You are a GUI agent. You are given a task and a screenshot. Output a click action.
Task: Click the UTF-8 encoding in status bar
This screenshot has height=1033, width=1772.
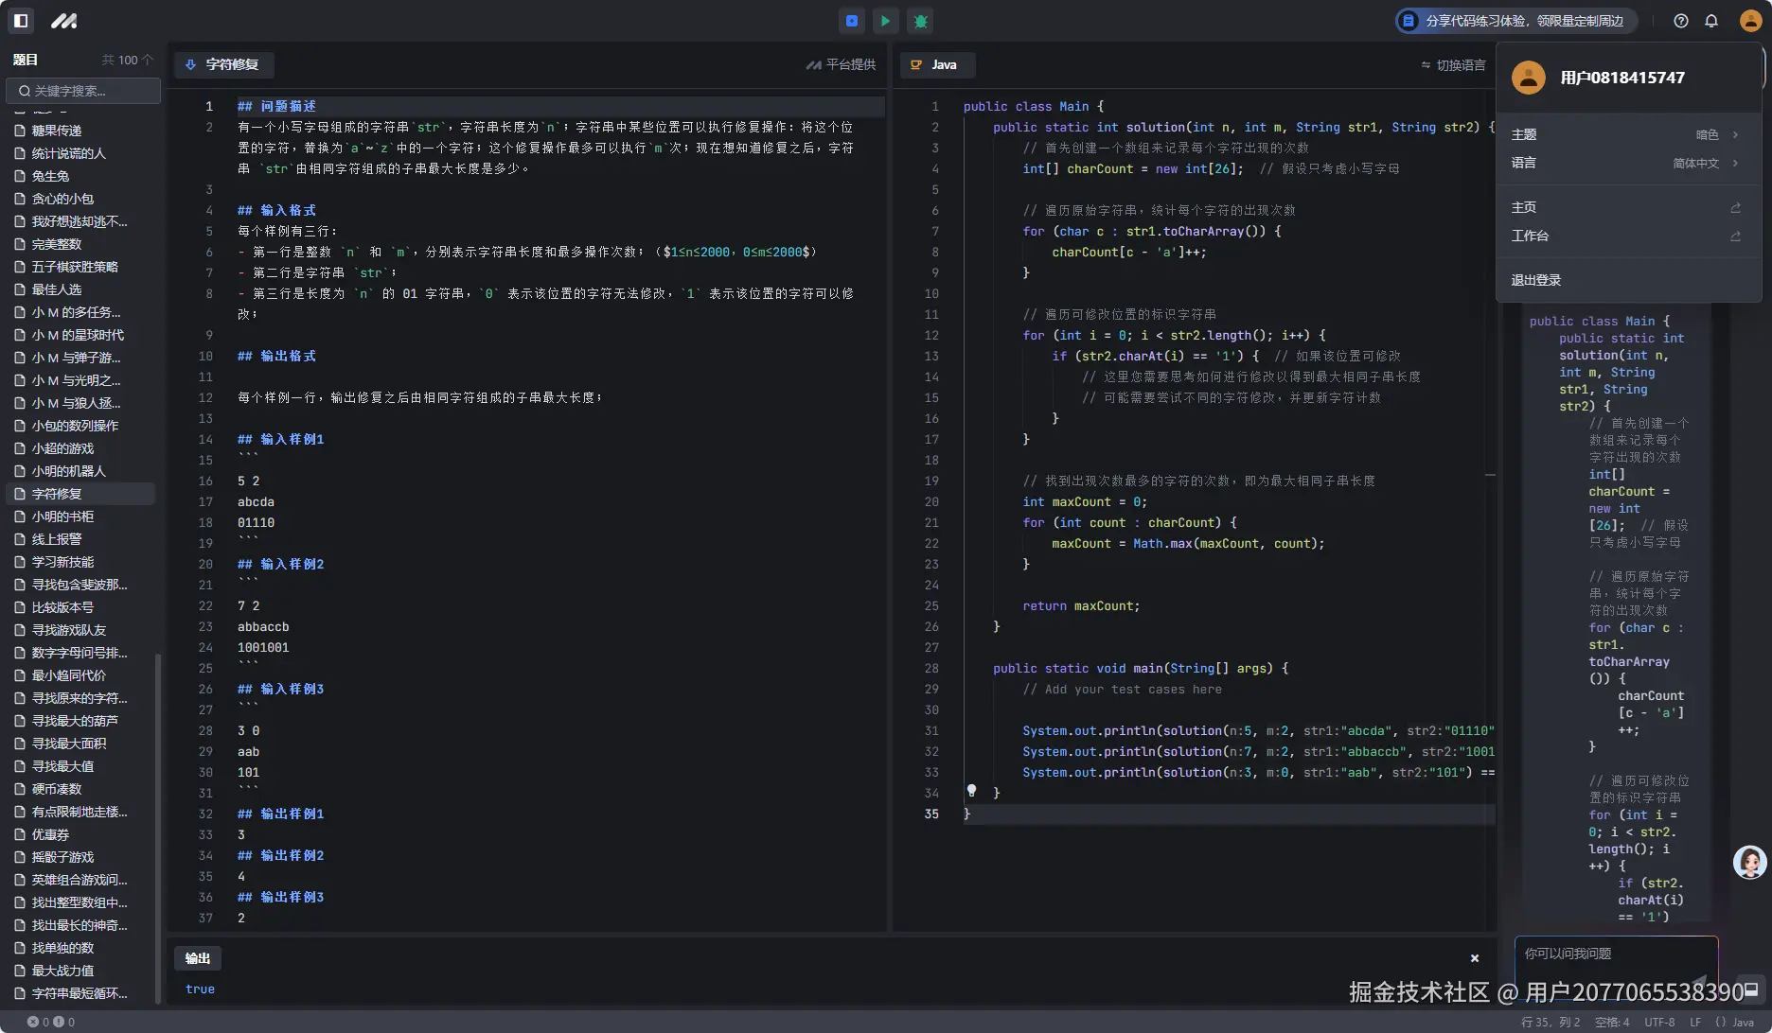point(1659,1023)
